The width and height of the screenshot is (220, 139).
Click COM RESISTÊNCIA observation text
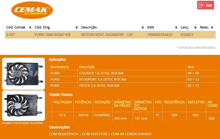pos(64,134)
